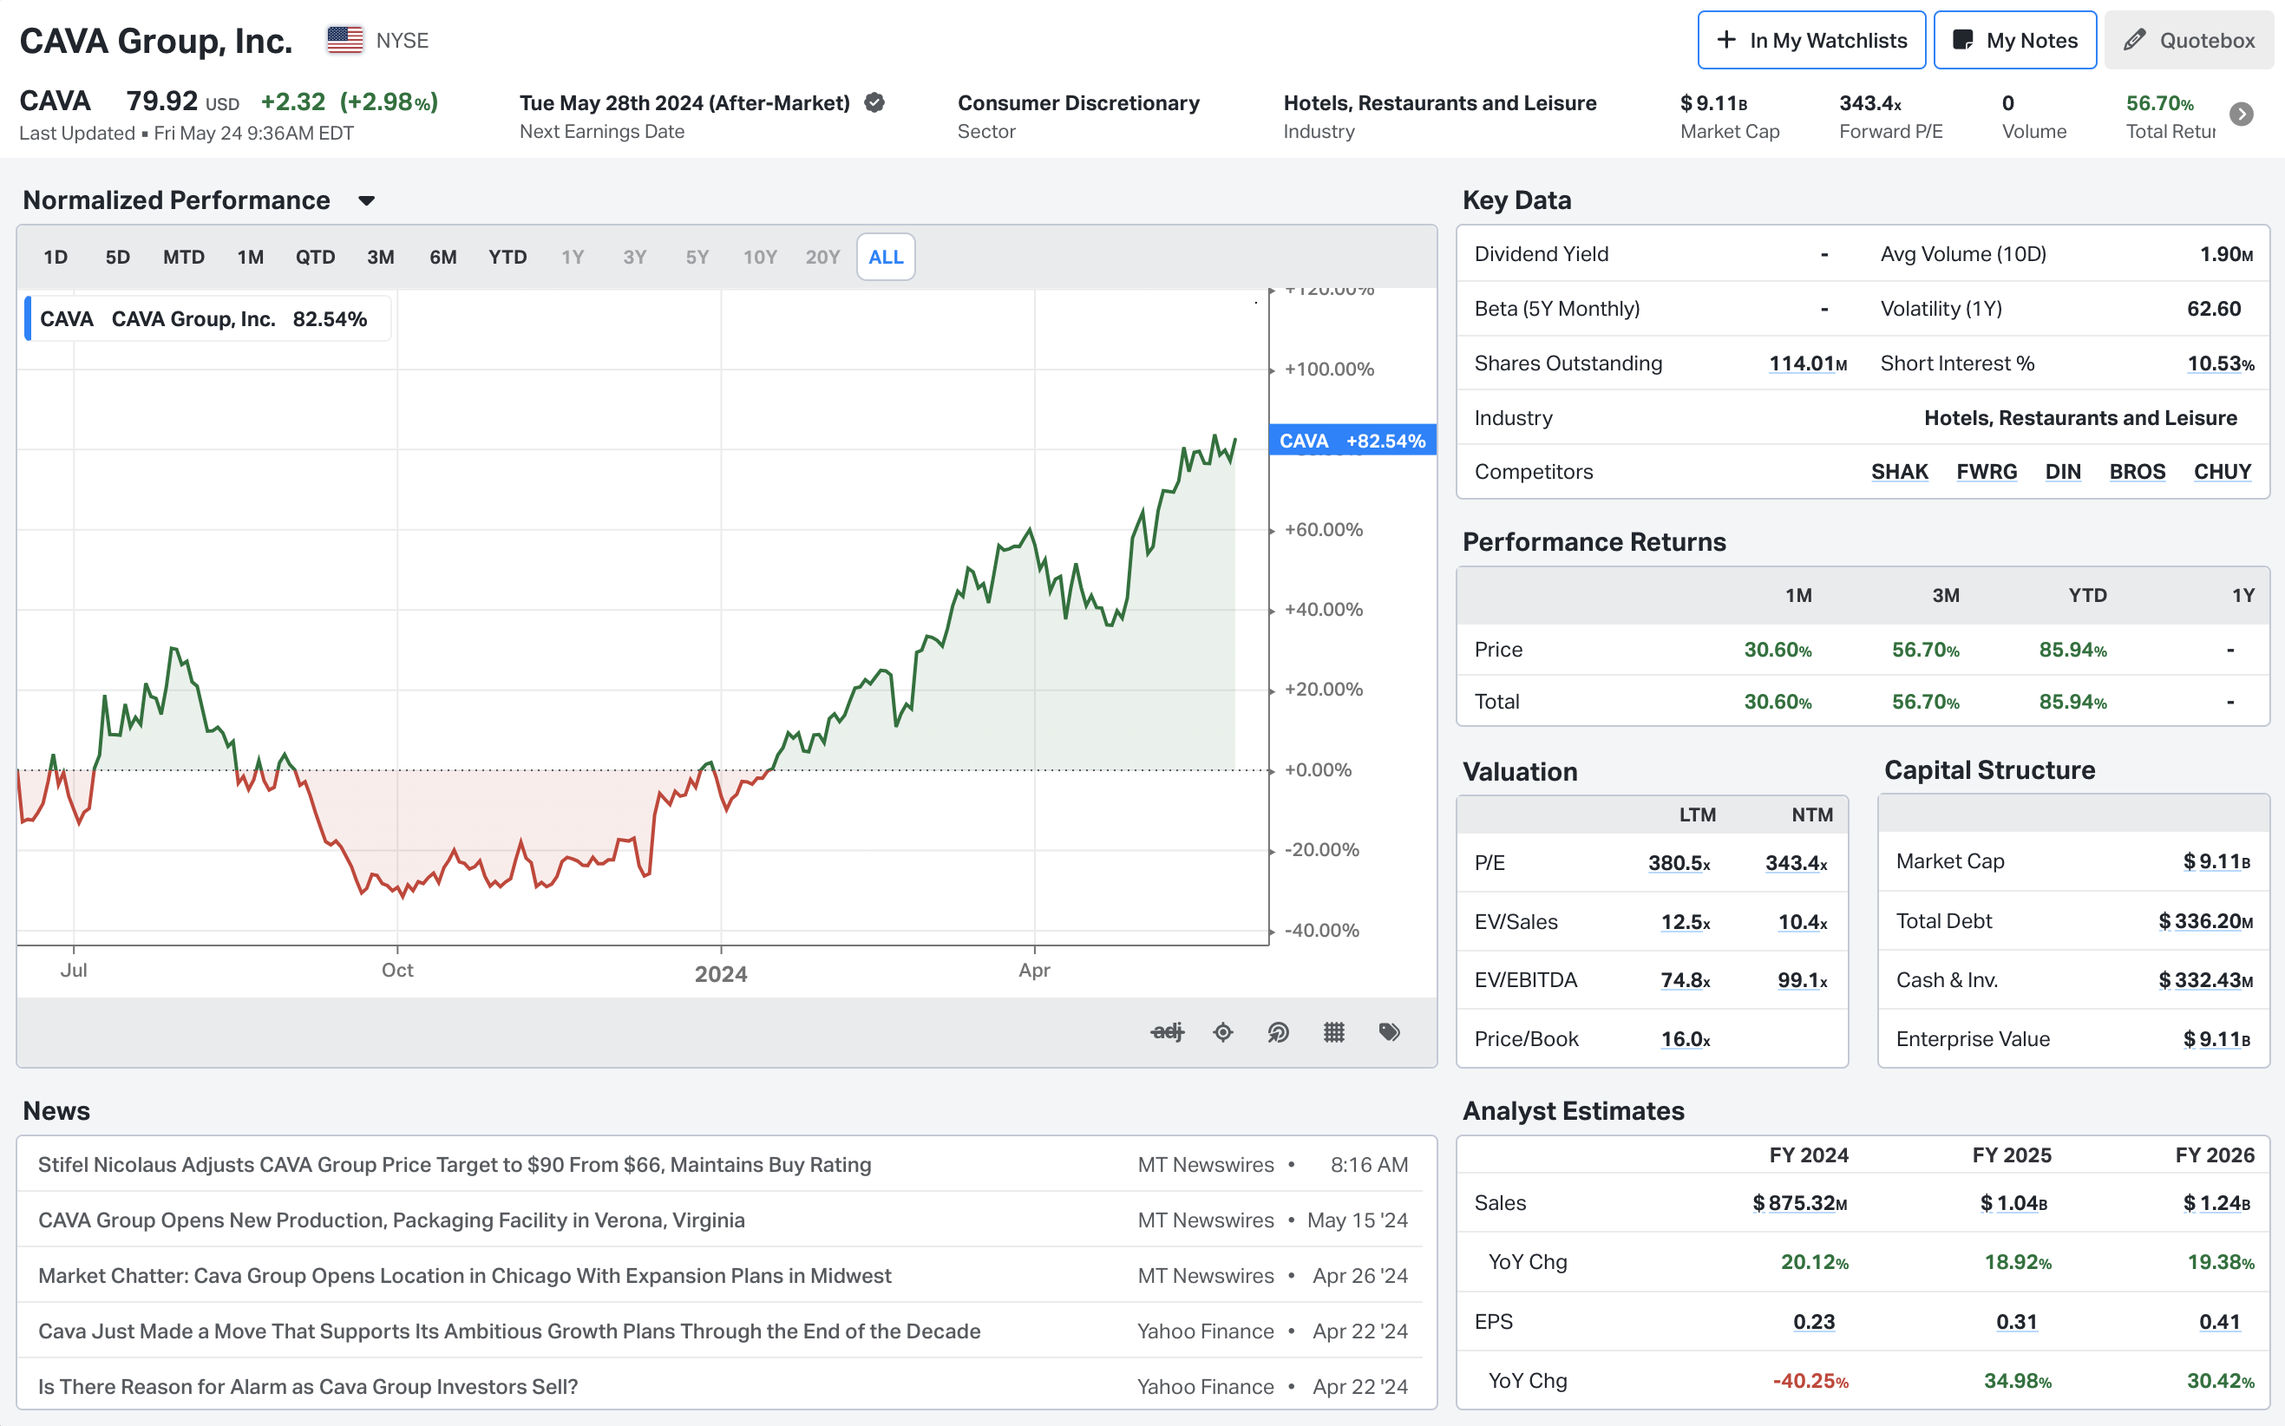Click the pencil Quotebox button
This screenshot has width=2285, height=1426.
coord(2188,40)
